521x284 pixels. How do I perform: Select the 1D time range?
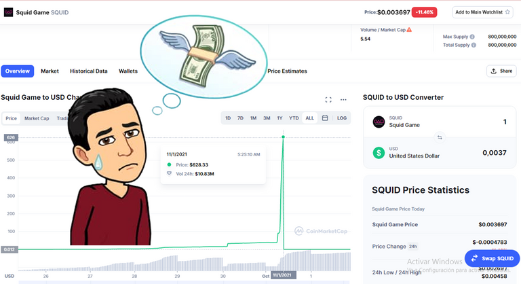tap(228, 118)
